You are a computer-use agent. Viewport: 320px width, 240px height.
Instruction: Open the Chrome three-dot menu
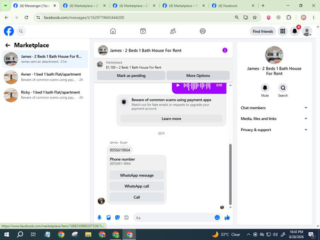[x=314, y=17]
